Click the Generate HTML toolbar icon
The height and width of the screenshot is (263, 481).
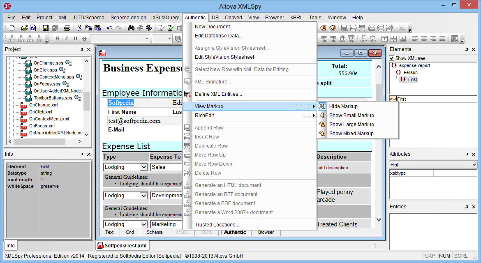point(12,39)
